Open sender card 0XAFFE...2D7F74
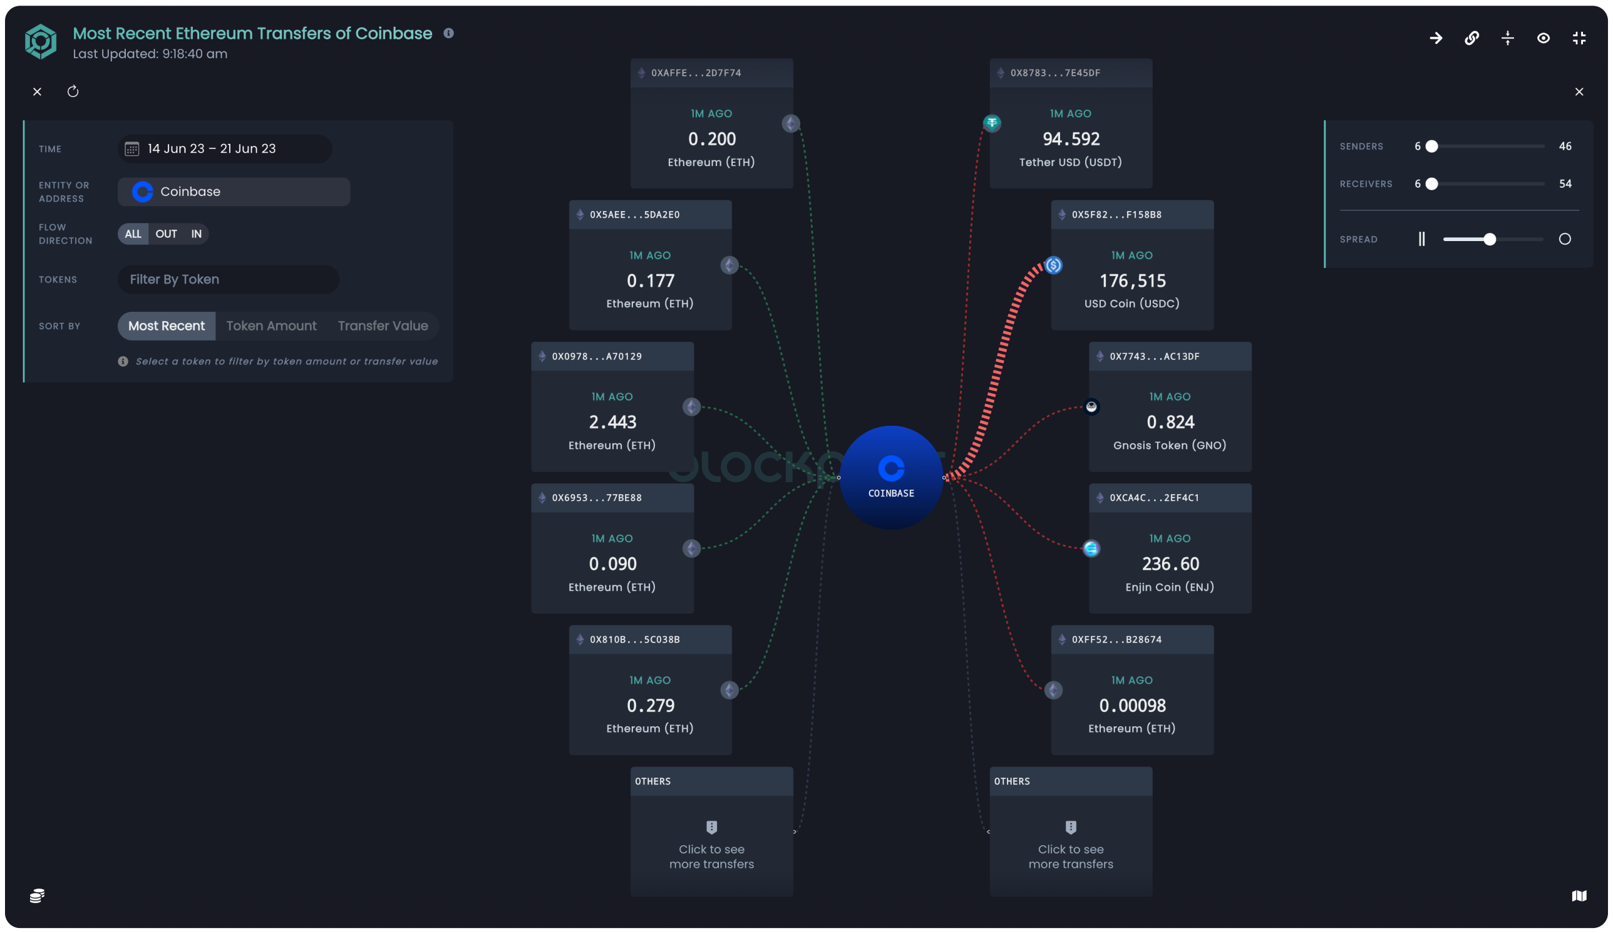The image size is (1613, 933). 712,123
